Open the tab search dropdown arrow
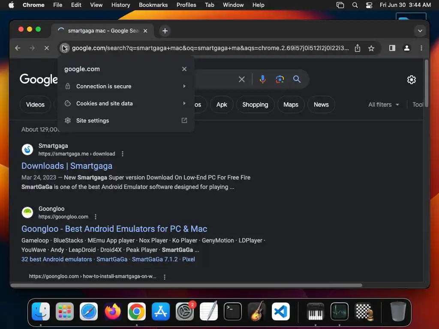The height and width of the screenshot is (329, 439). point(420,31)
